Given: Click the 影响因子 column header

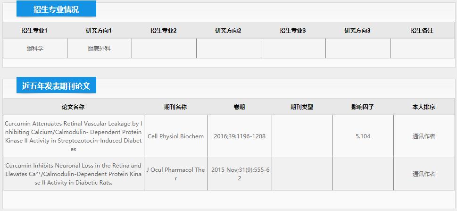Looking at the screenshot, I should 363,107.
